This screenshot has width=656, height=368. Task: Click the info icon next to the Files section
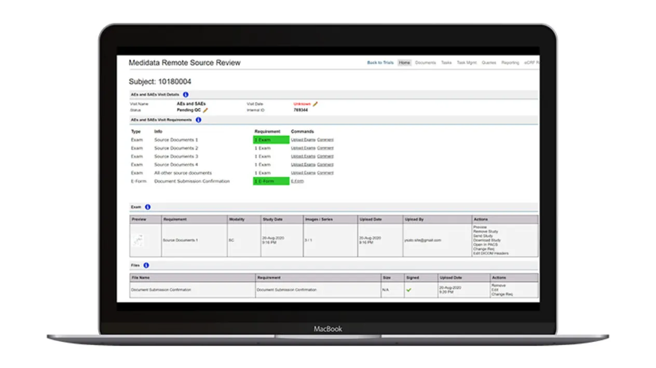tap(146, 265)
